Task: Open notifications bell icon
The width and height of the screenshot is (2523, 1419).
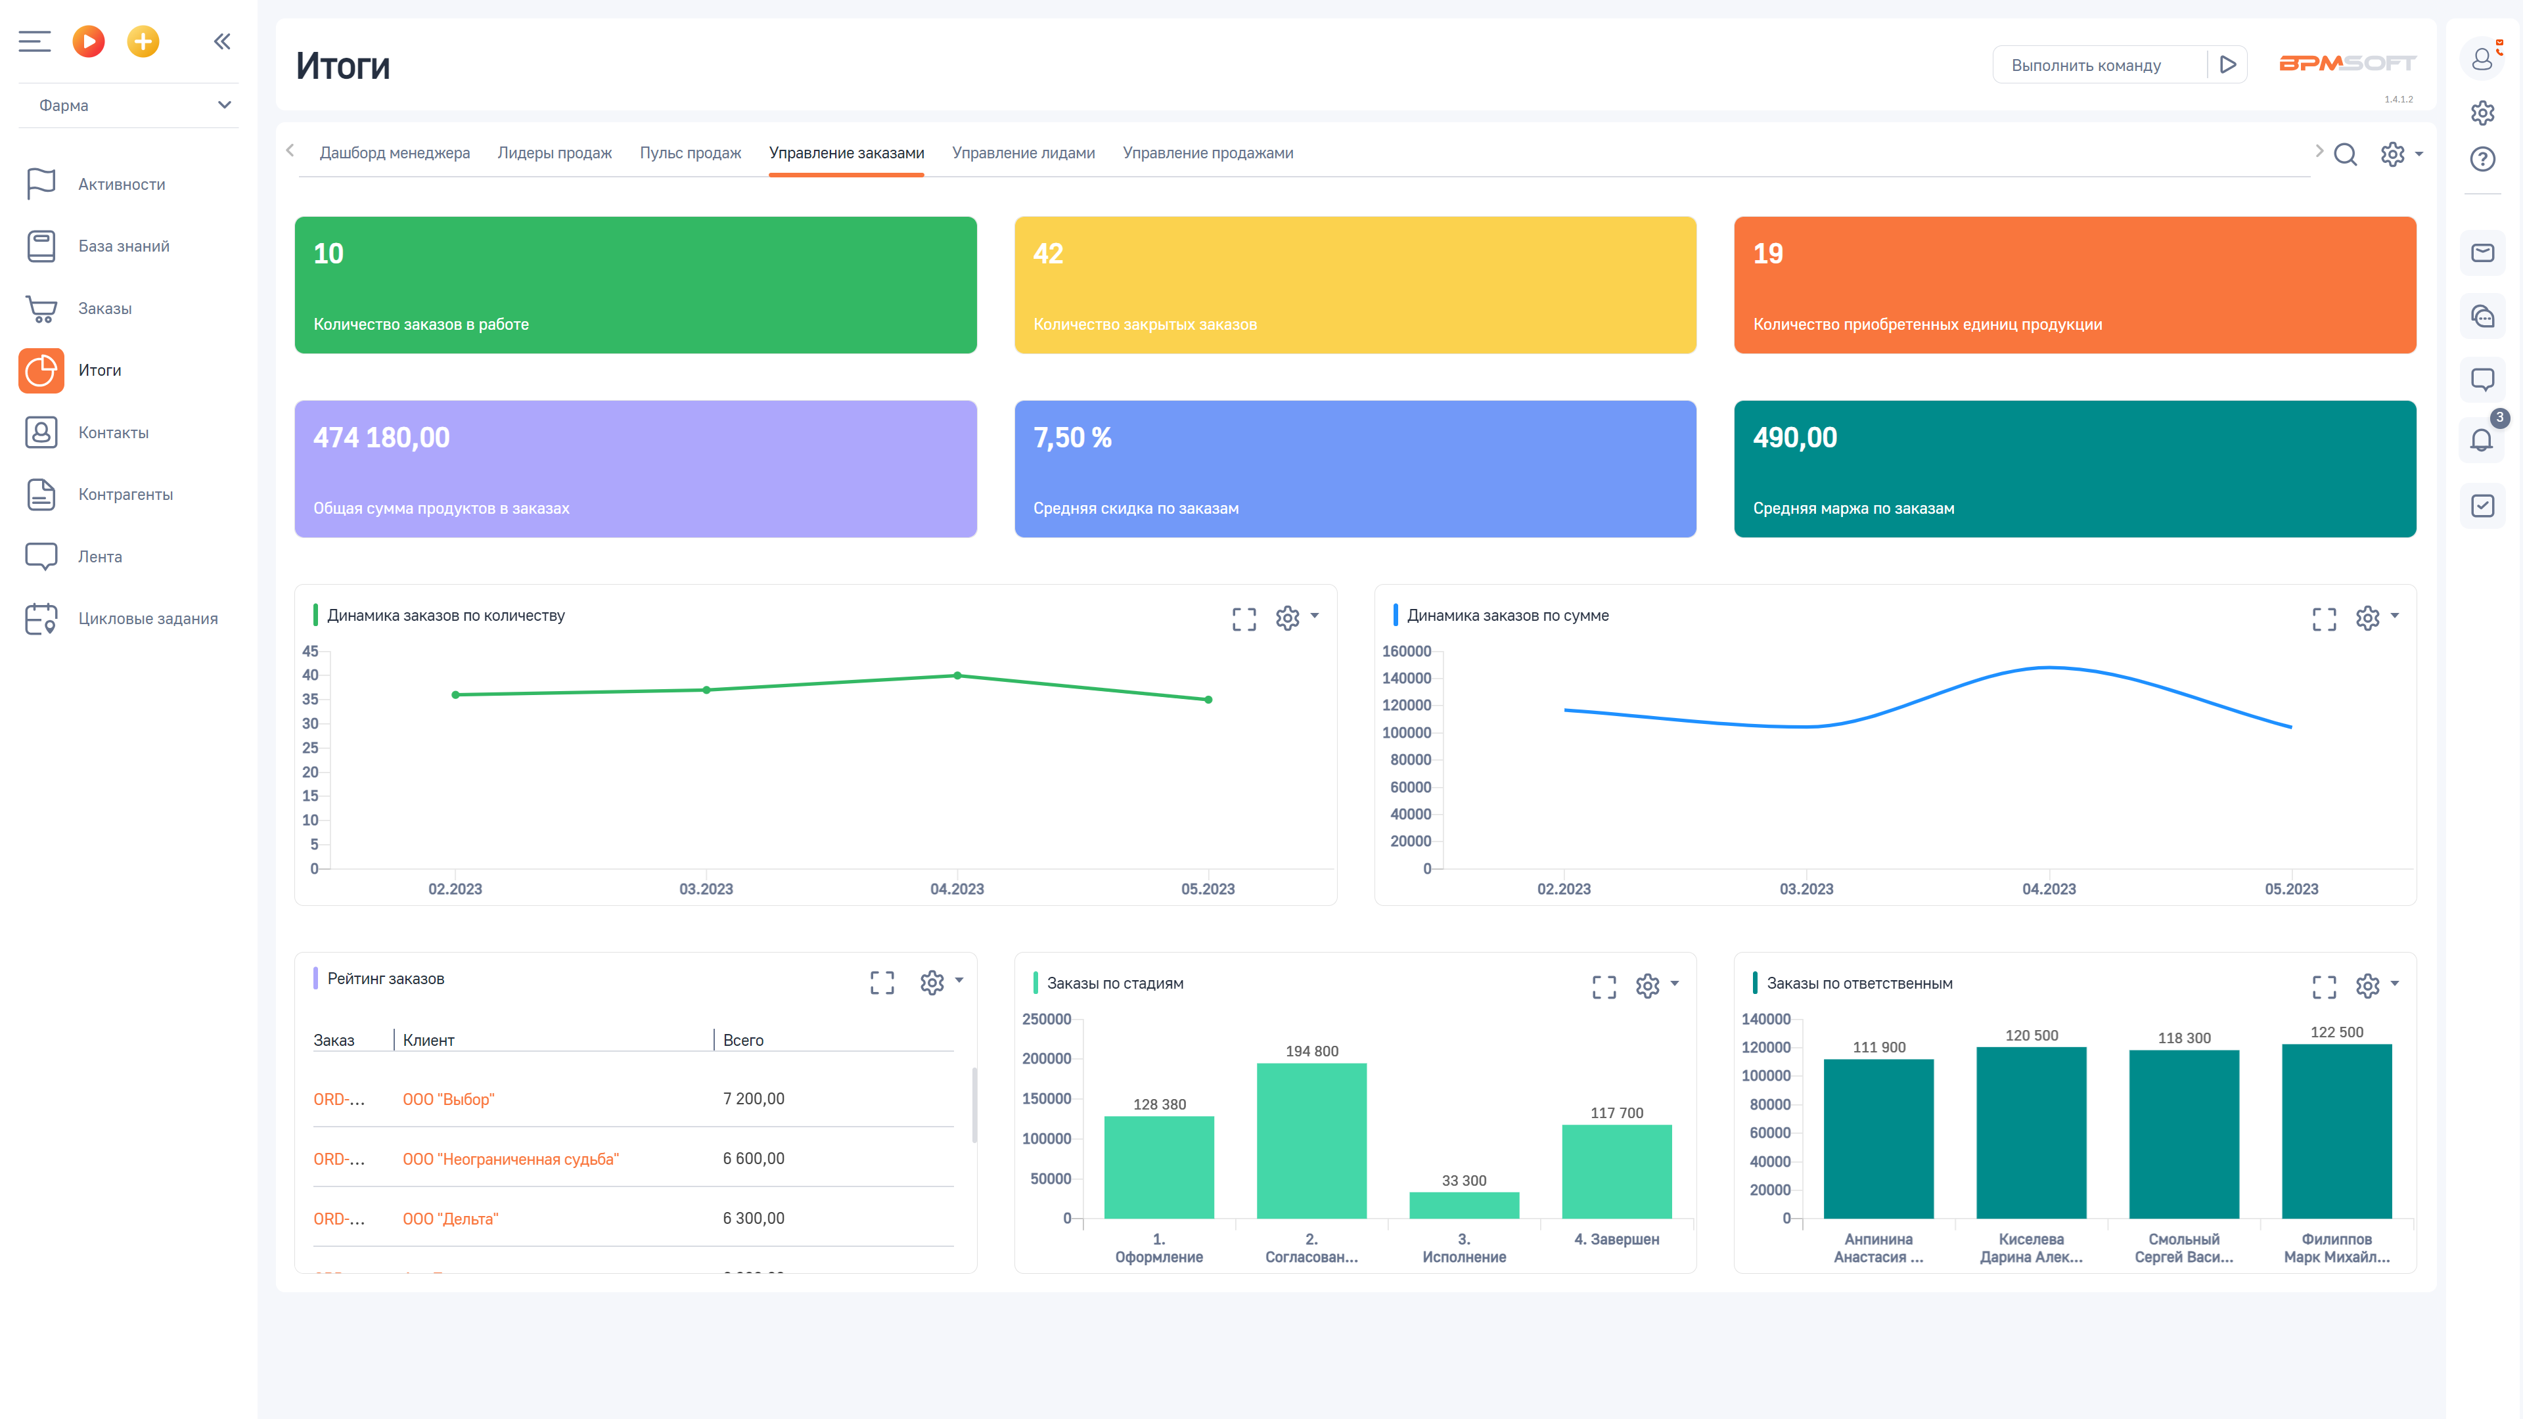Action: pos(2481,441)
